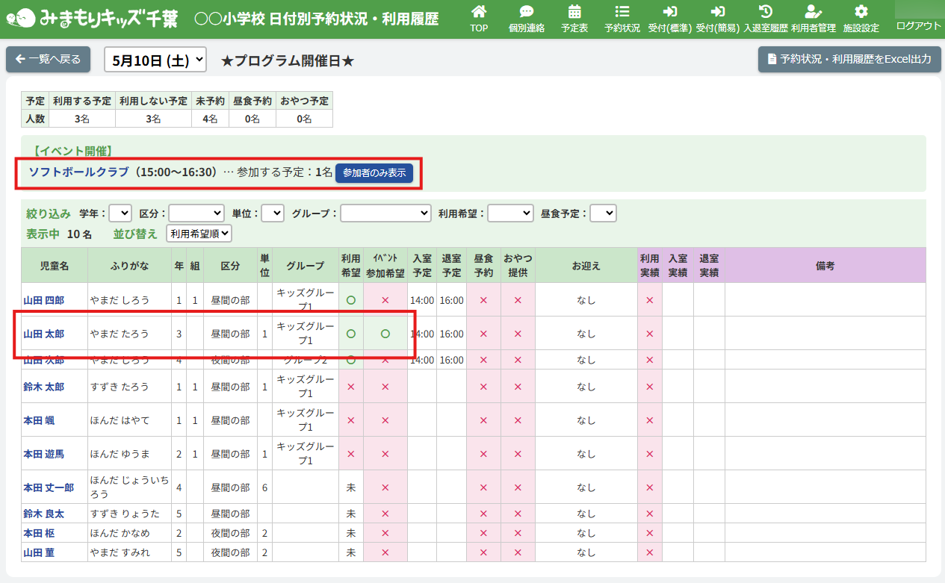
Task: Open the 学年 filter dropdown
Action: click(120, 213)
